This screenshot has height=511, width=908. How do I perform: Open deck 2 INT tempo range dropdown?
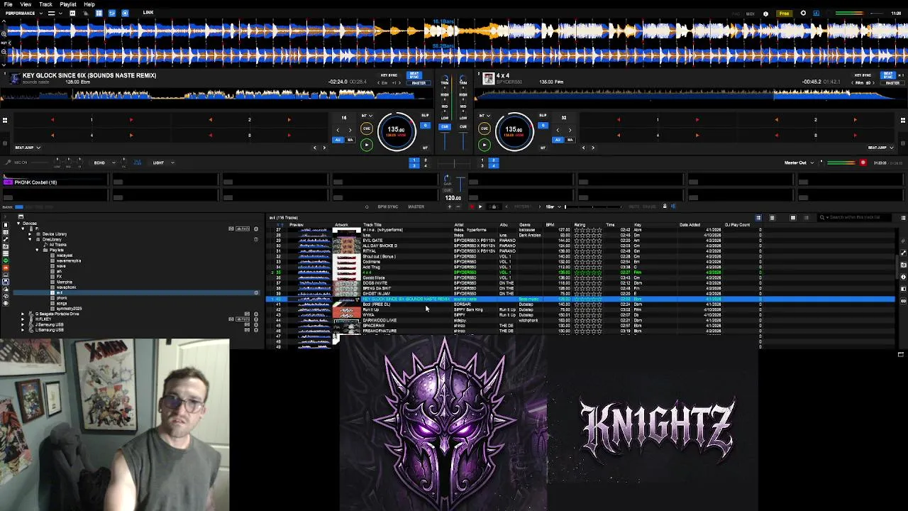tap(485, 115)
